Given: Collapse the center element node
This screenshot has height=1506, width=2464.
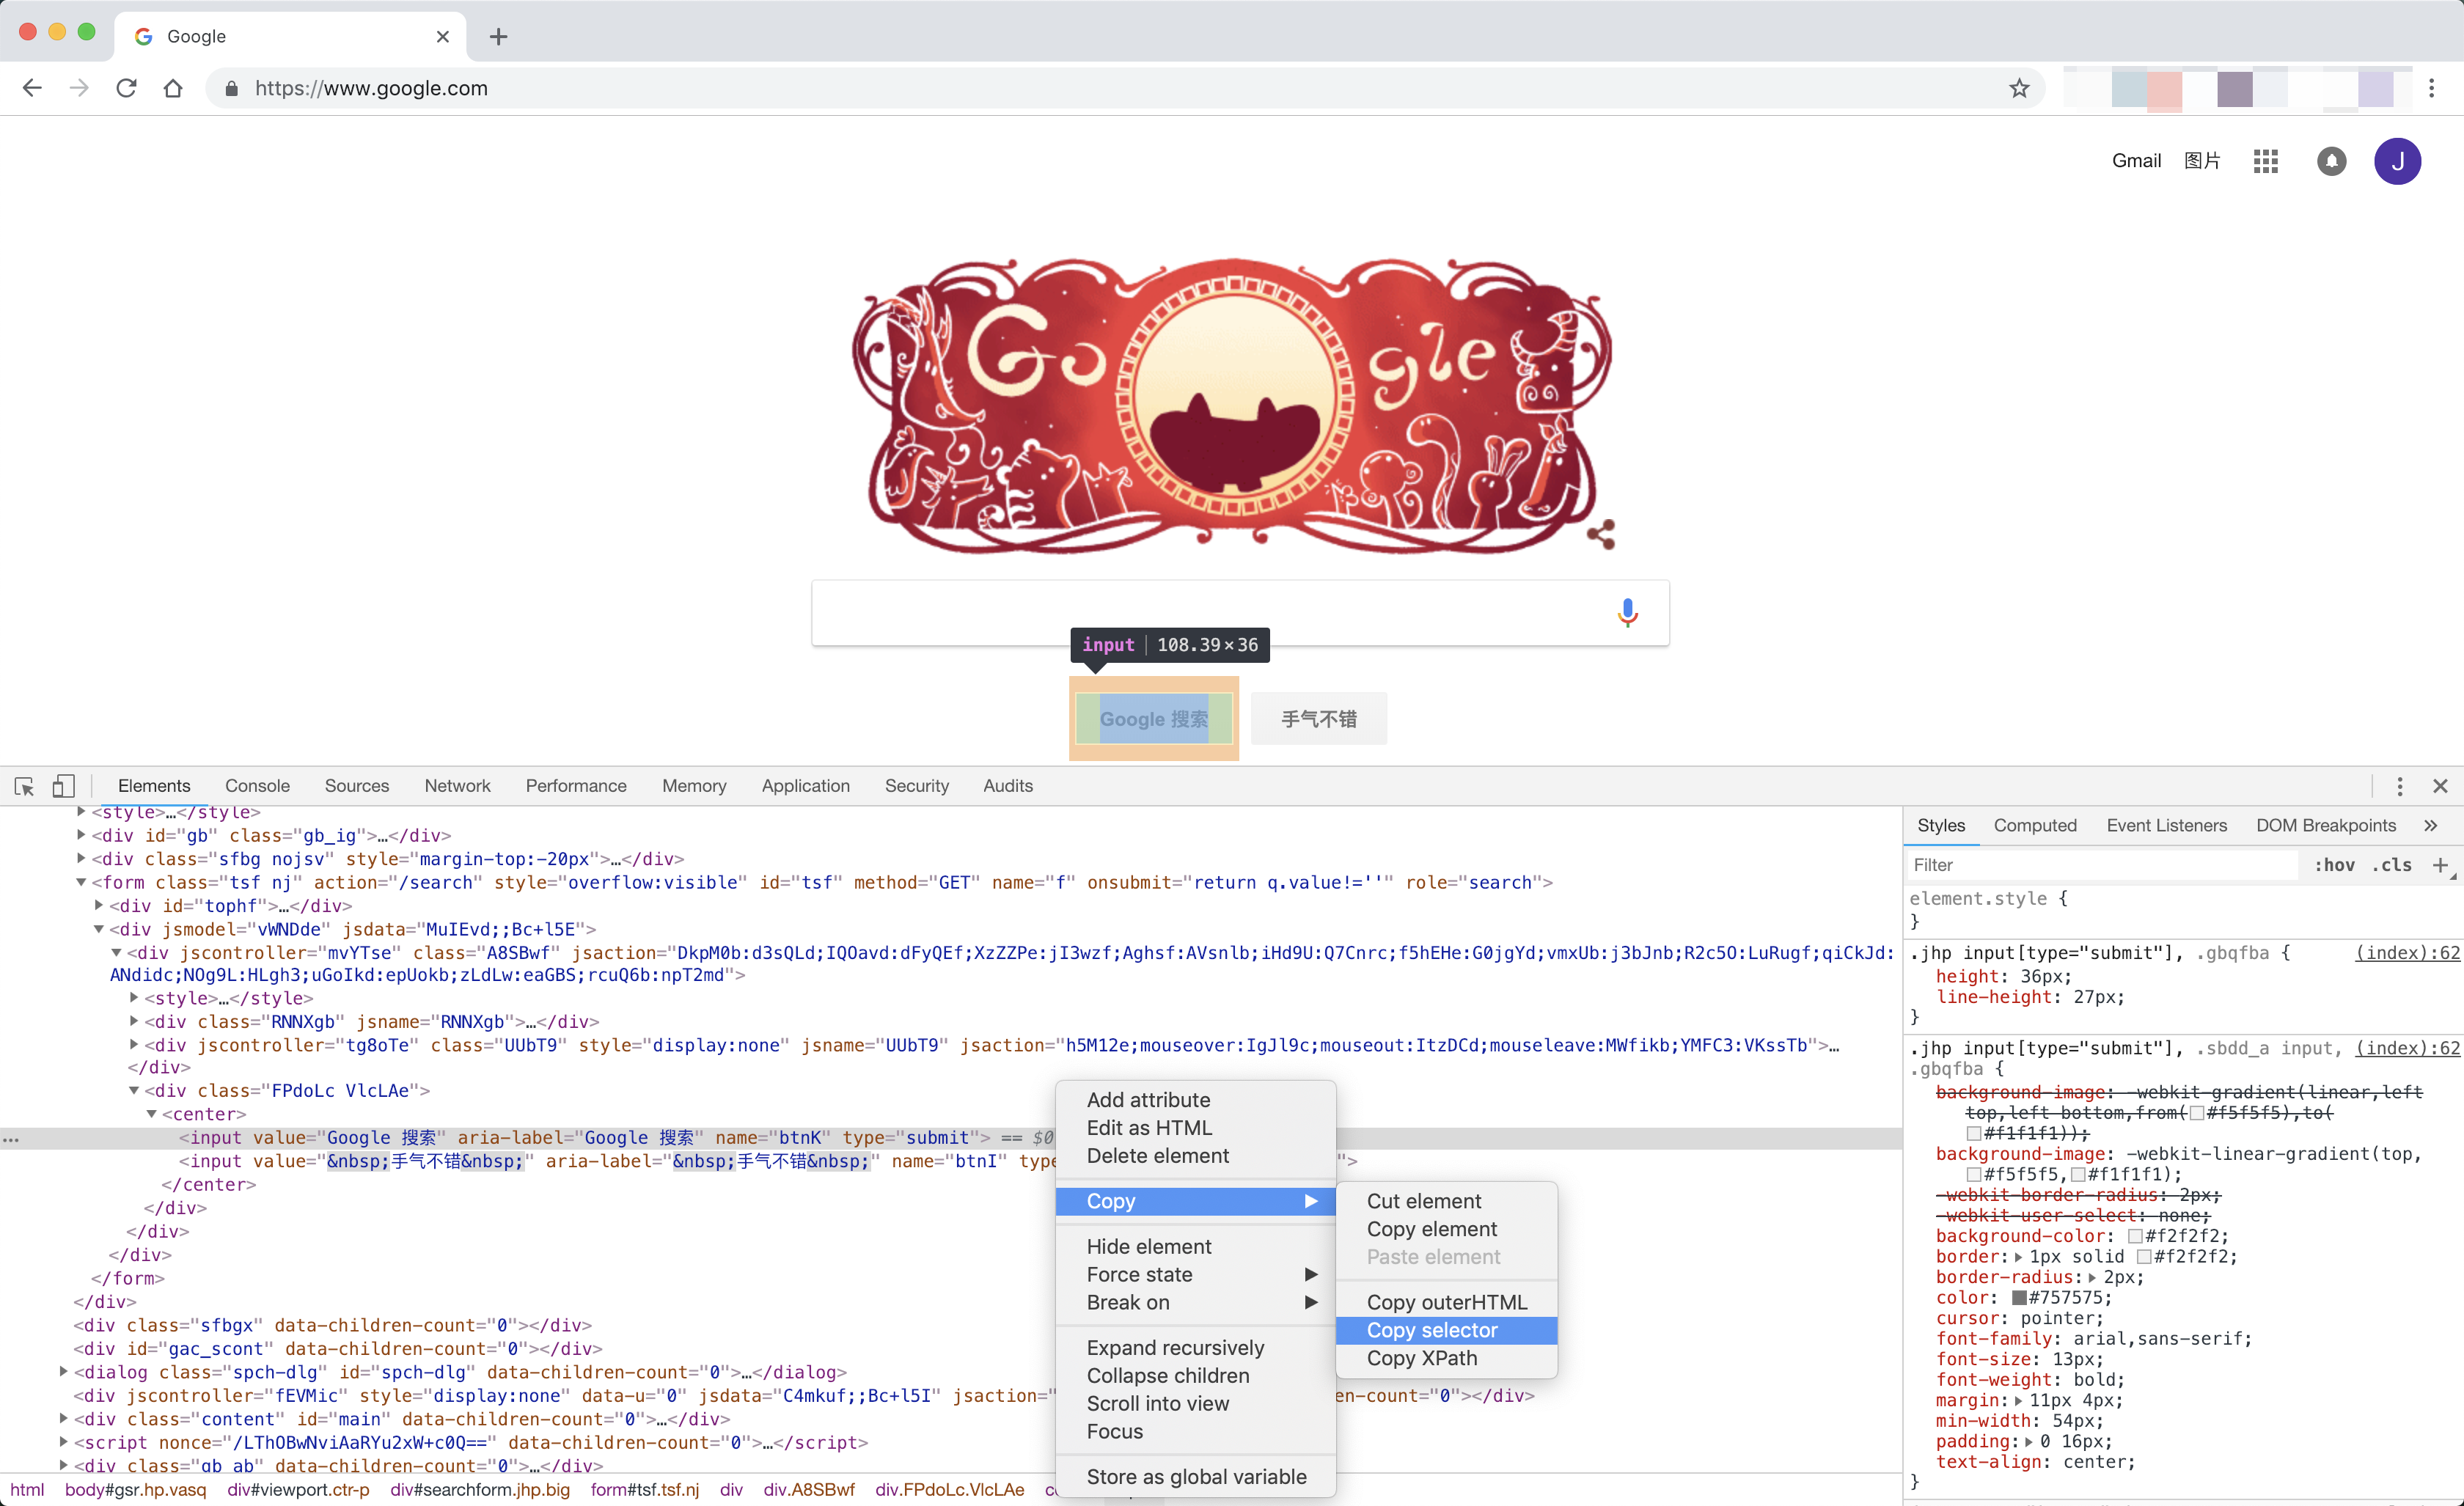Looking at the screenshot, I should (x=152, y=1114).
